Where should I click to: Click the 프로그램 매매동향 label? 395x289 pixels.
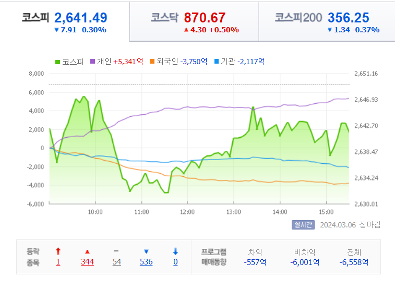coord(214,257)
